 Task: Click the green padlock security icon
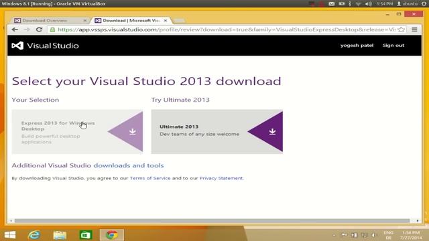52,29
